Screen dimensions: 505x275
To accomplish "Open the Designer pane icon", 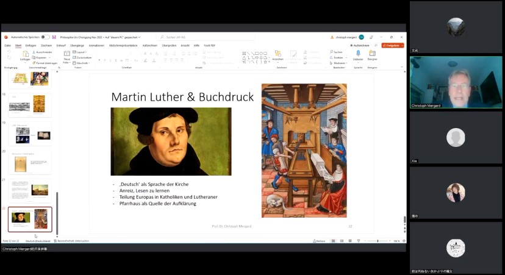I will tap(372, 54).
